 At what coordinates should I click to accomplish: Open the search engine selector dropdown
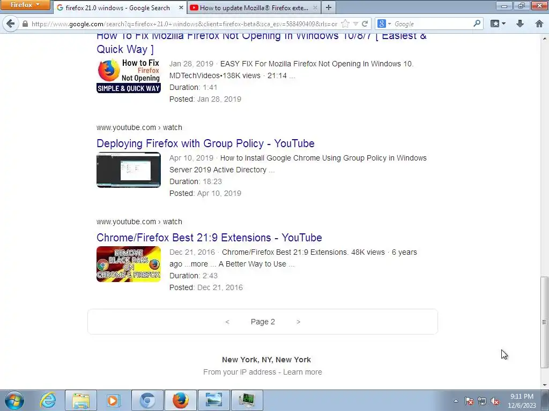(384, 24)
